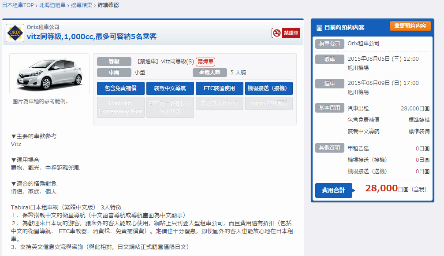Screen dimensions: 444x256
Task: Click the ▼適用場合 heading
Action: pyautogui.click(x=25, y=160)
